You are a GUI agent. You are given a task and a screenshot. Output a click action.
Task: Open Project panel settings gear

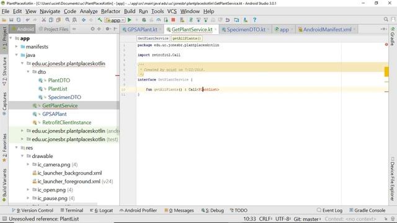(107, 29)
